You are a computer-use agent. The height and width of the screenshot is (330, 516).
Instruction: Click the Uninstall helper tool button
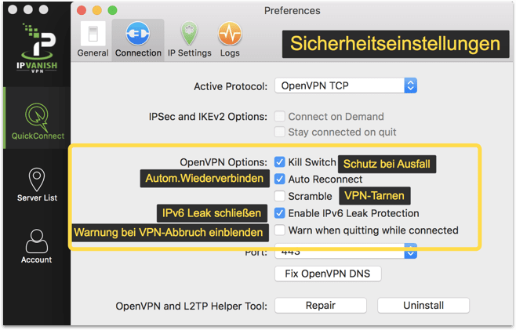[x=423, y=305]
